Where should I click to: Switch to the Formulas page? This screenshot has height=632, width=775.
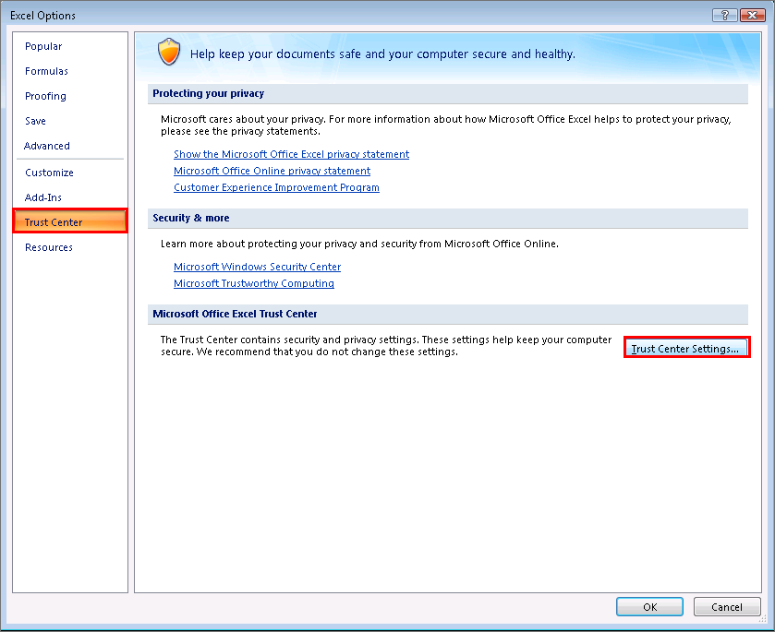click(x=46, y=71)
